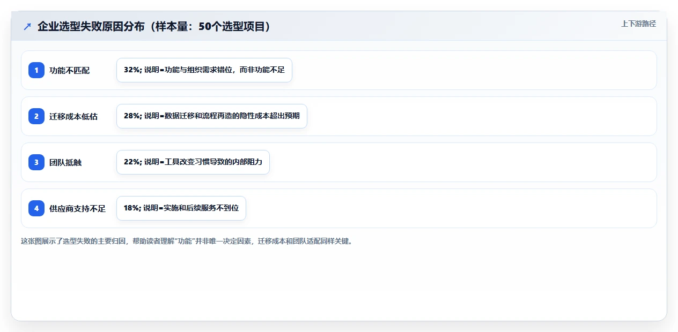Click the 供应商支持不足 row label
Image resolution: width=678 pixels, height=332 pixels.
(77, 208)
